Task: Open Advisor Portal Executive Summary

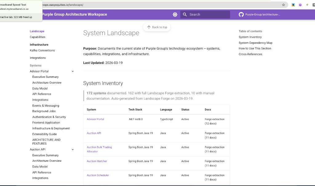Action: (x=46, y=77)
